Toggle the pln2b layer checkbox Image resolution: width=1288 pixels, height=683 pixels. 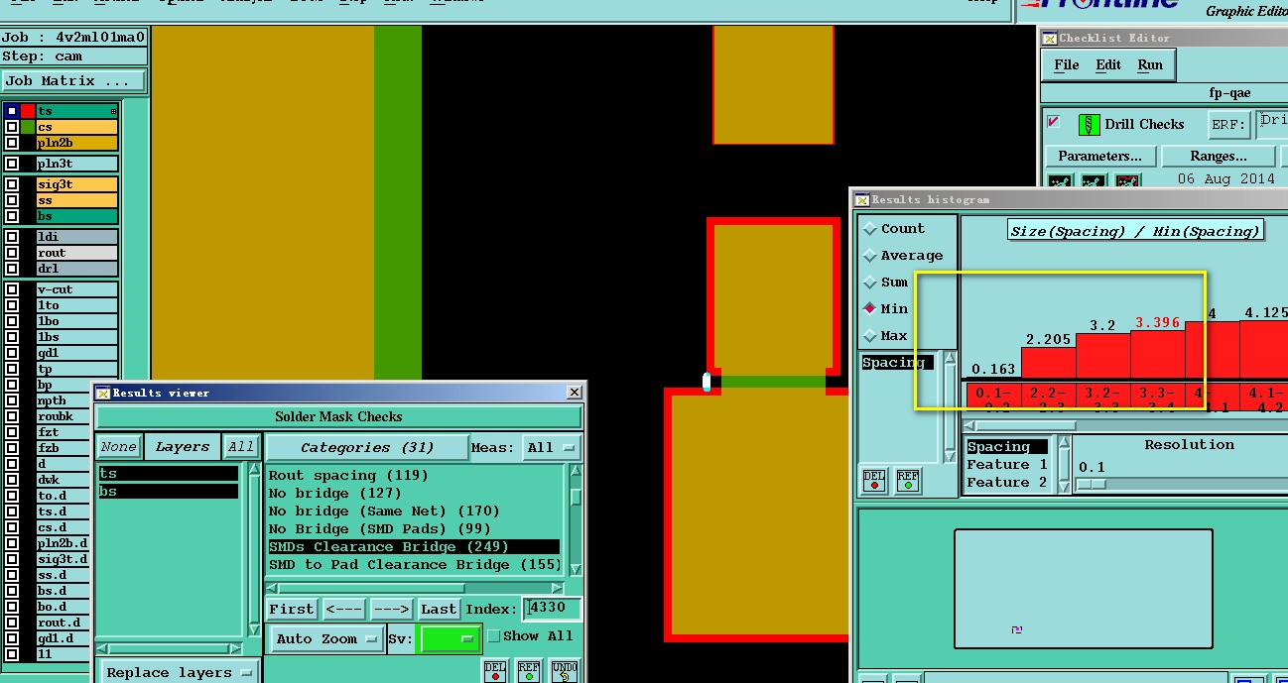[x=12, y=143]
